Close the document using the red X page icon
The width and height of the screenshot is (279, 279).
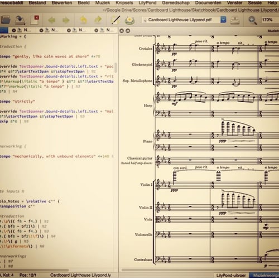pyautogui.click(x=35, y=20)
